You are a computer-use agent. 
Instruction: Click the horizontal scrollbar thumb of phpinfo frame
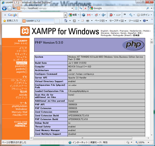83,138
